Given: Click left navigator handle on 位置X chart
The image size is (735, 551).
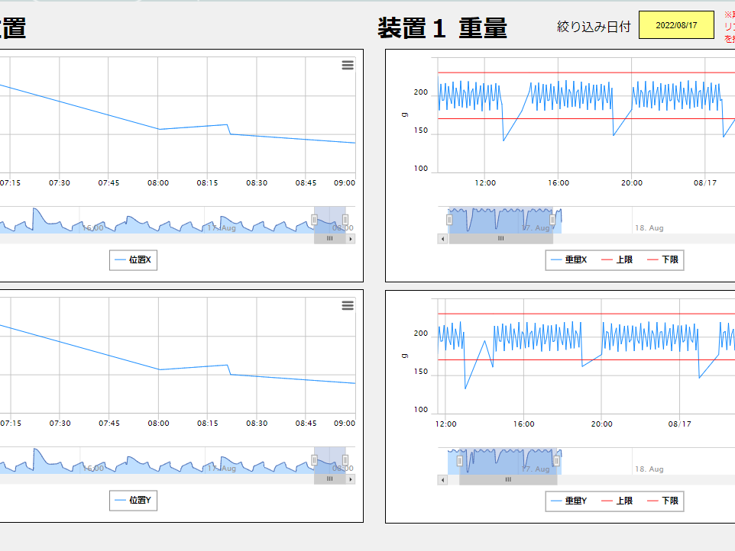Looking at the screenshot, I should (314, 221).
